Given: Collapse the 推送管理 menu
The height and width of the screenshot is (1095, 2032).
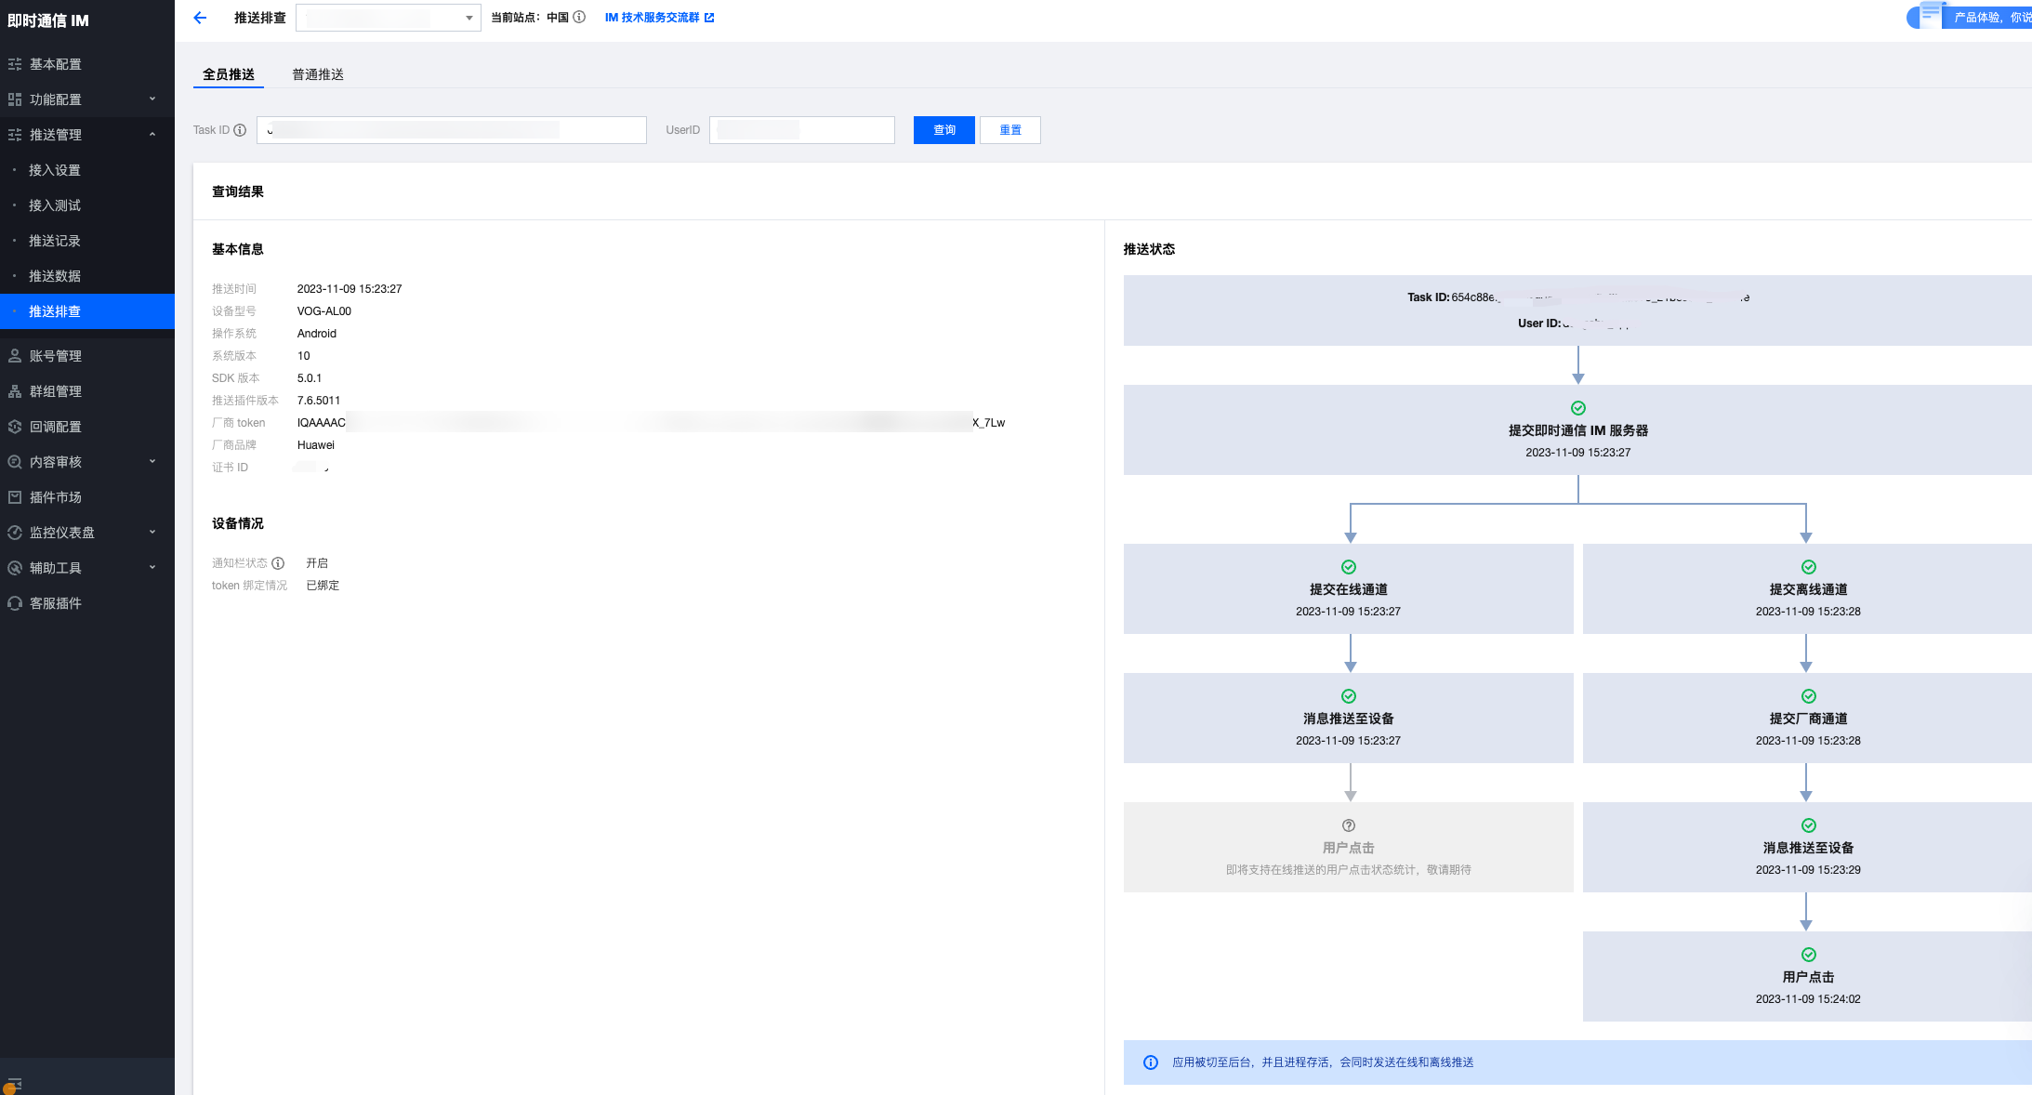Looking at the screenshot, I should [x=152, y=135].
